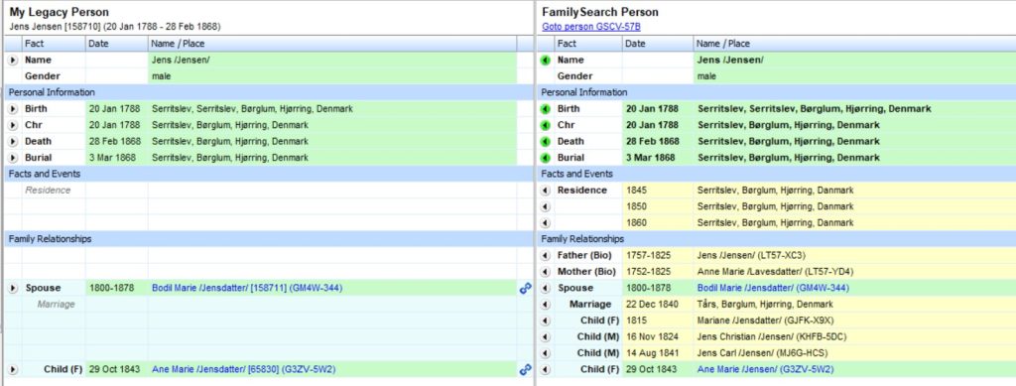Click the green arrow beside FamilySearch Death
Image resolution: width=1016 pixels, height=386 pixels.
coord(545,141)
